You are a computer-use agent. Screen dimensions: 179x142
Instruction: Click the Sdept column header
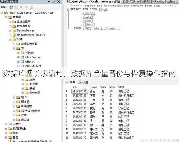[127, 87]
